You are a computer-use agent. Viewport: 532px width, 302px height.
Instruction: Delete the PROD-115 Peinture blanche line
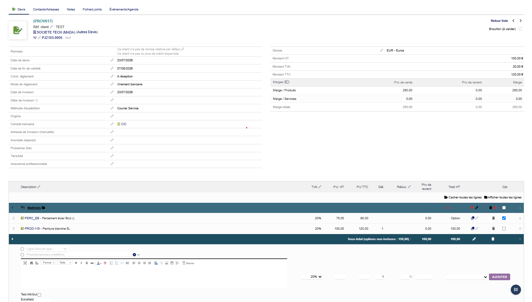coord(493,228)
